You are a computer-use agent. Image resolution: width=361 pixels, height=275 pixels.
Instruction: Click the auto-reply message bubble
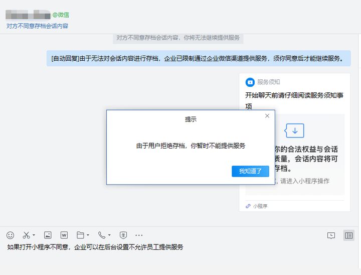click(199, 58)
